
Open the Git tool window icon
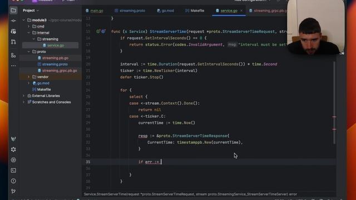tap(13, 191)
